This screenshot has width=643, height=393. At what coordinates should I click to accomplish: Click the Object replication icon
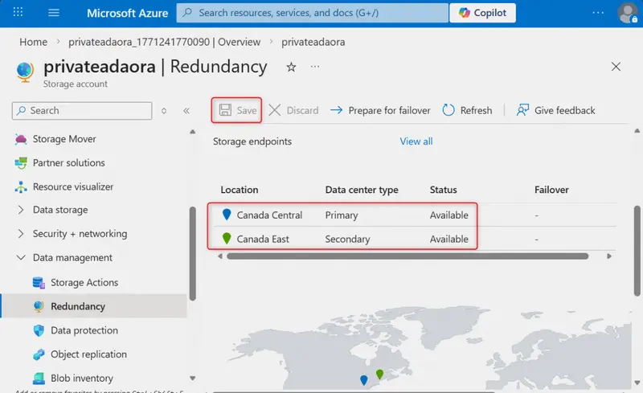point(39,354)
